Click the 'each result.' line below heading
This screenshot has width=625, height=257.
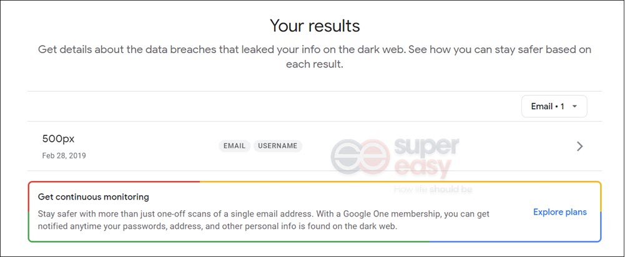pos(315,64)
